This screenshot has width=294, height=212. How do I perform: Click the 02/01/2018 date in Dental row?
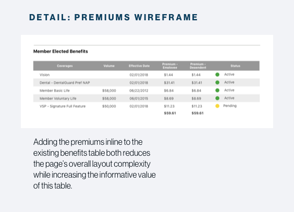(x=139, y=83)
